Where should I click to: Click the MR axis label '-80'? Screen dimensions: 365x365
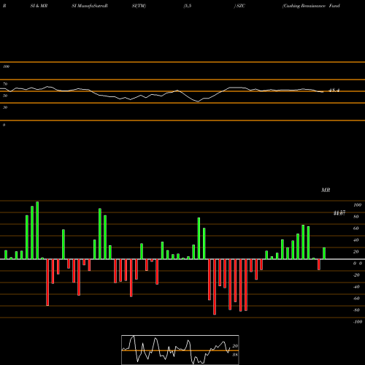click(x=356, y=310)
